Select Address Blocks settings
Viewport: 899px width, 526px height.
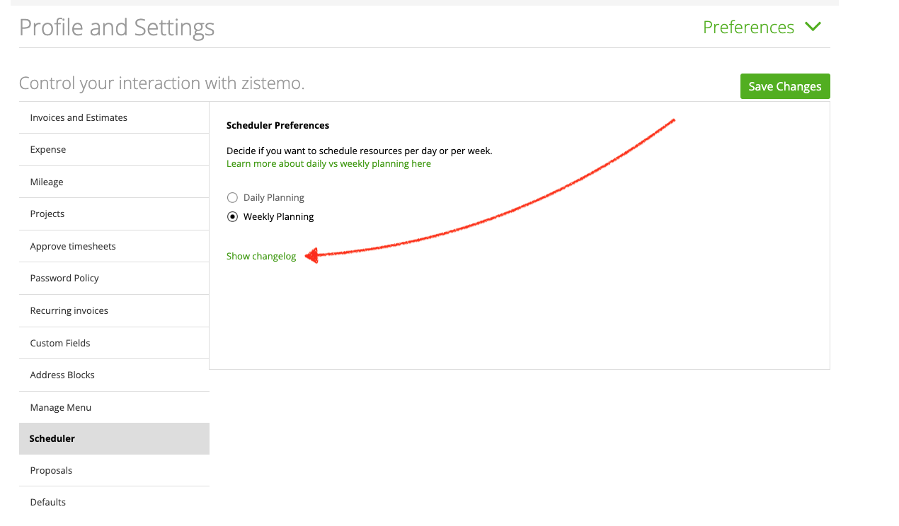(62, 375)
